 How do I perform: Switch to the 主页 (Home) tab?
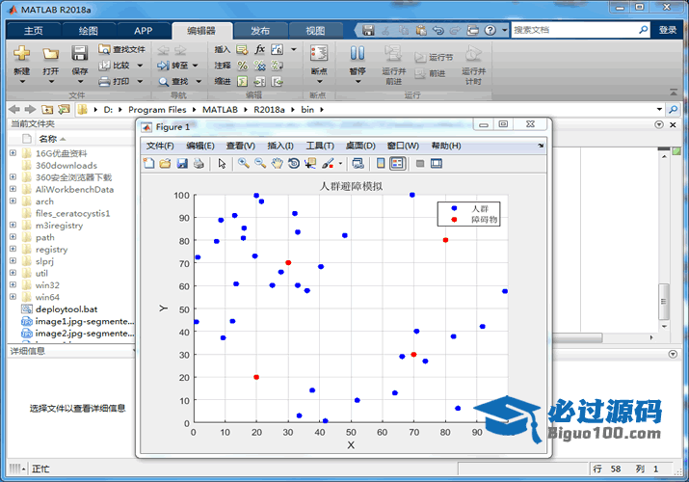34,31
